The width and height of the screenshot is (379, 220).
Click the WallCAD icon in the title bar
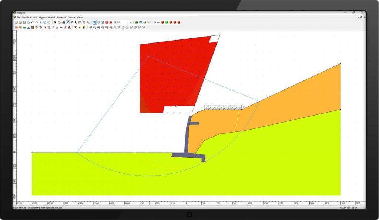tap(14, 13)
